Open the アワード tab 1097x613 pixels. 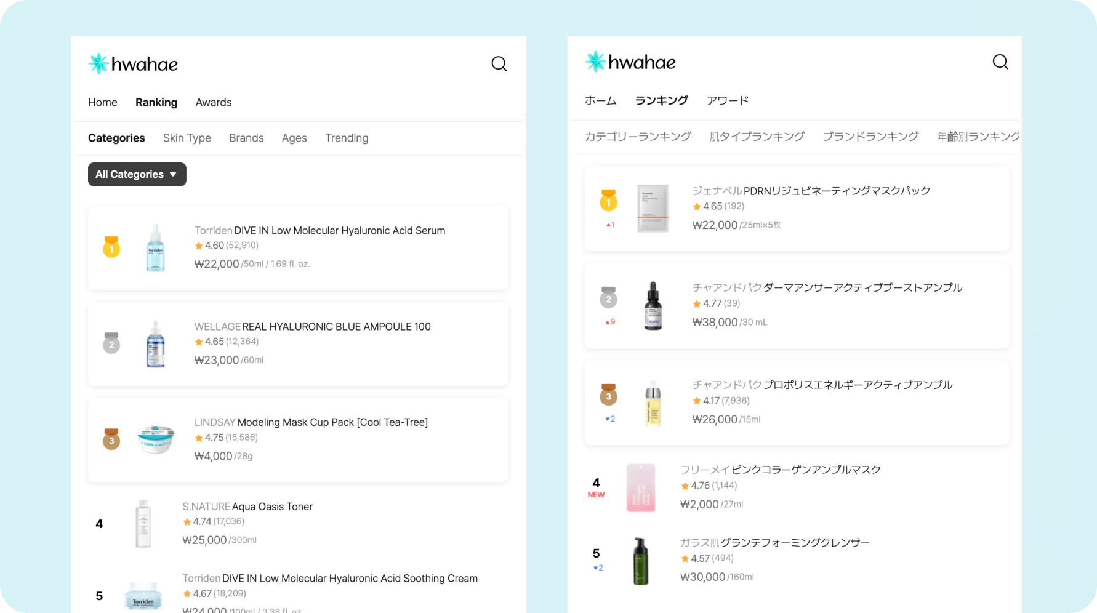(x=728, y=100)
